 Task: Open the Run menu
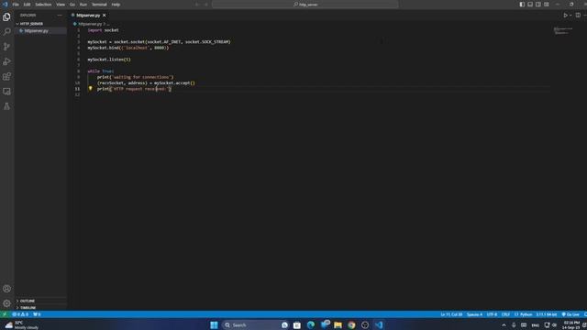pos(83,5)
